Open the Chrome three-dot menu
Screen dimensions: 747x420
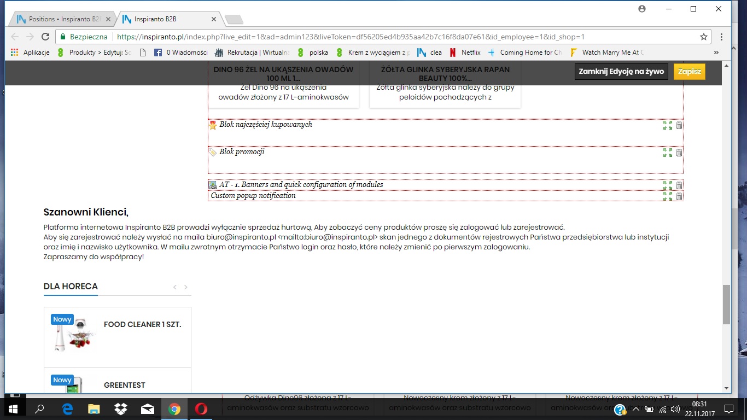(x=722, y=37)
